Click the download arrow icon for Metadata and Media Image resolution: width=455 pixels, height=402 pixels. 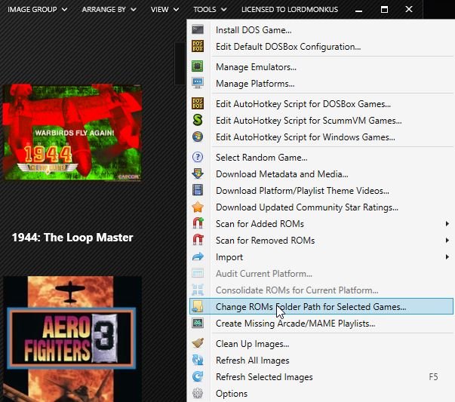point(198,173)
